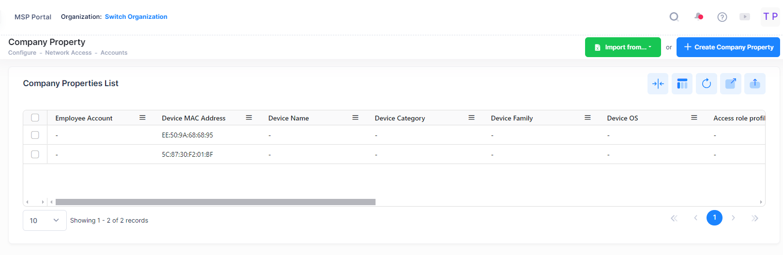This screenshot has width=783, height=255.
Task: Click the horizontal table scrollbar
Action: 215,202
